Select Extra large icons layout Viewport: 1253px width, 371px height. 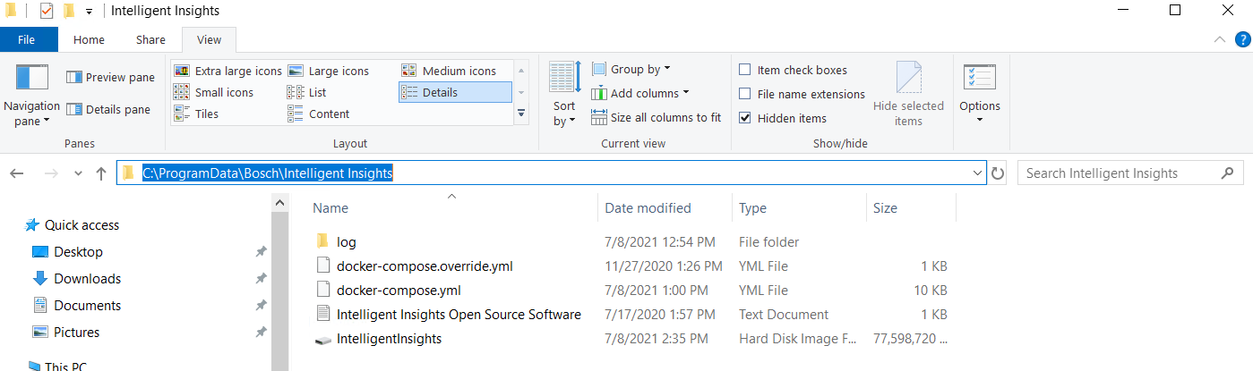(228, 71)
